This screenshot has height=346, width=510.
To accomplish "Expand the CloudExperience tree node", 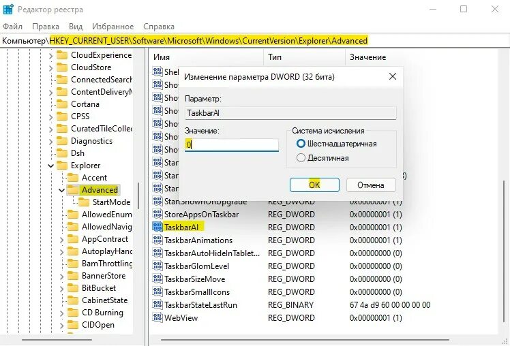I will pyautogui.click(x=50, y=56).
